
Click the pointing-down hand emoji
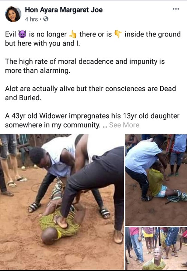[x=118, y=34]
